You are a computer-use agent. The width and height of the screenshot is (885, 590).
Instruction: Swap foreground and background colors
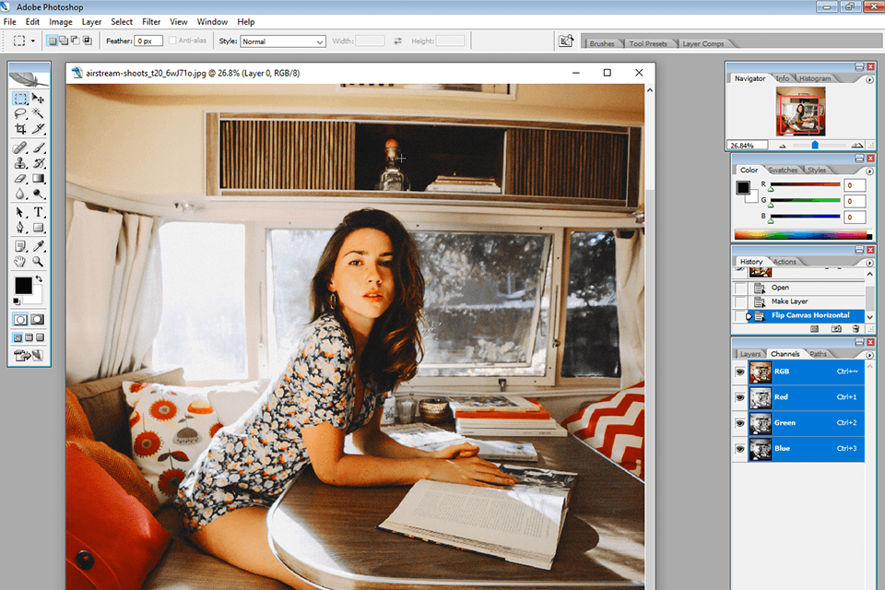tap(39, 279)
